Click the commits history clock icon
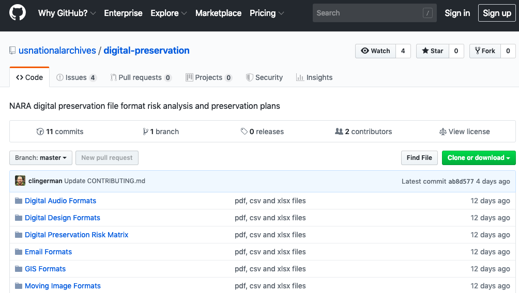Image resolution: width=519 pixels, height=293 pixels. pyautogui.click(x=40, y=132)
